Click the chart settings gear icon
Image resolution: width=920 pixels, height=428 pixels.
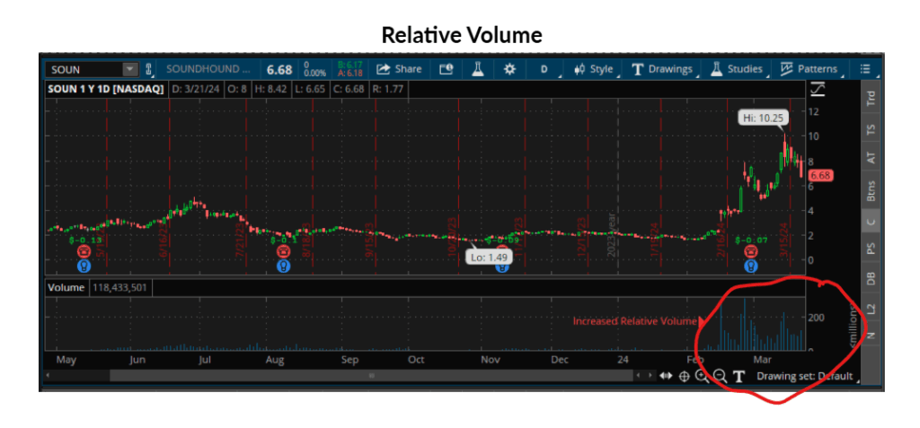point(509,69)
